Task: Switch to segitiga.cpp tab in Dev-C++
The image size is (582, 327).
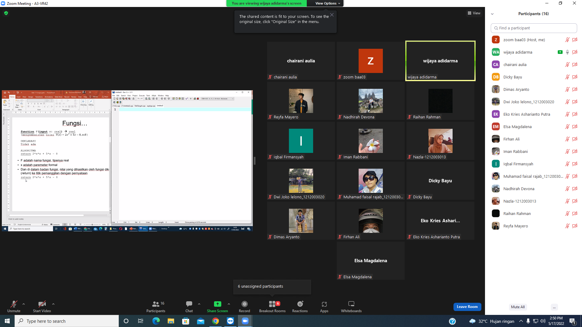Action: [x=151, y=106]
